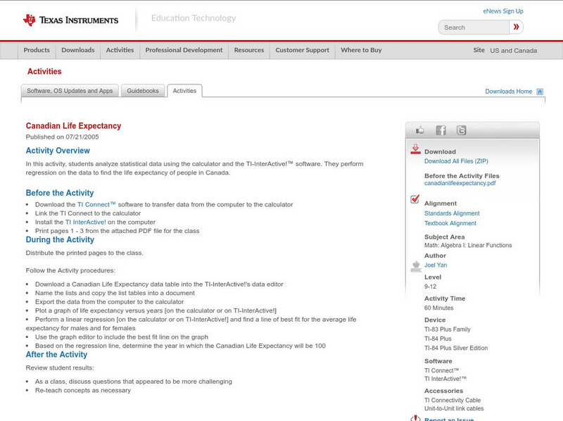Open the Resources menu
The image size is (563, 421).
click(249, 50)
